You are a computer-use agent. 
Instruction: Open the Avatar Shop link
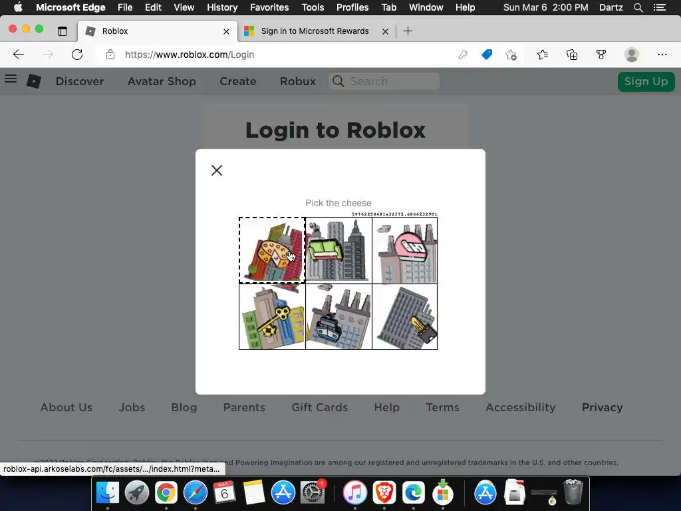point(162,81)
